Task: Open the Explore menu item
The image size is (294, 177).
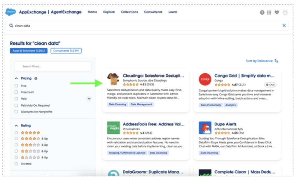Action: tap(109, 12)
